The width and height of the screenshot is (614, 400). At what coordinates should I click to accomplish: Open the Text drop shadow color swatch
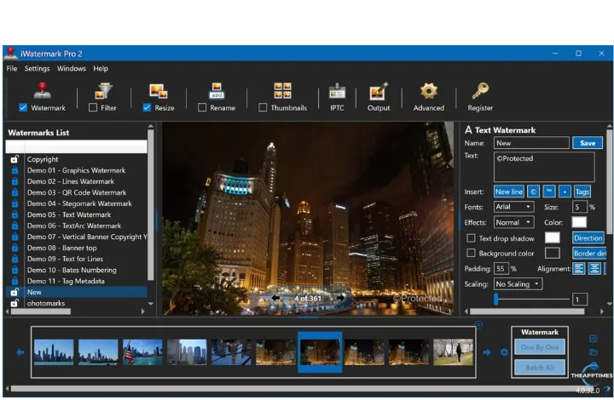pos(552,238)
